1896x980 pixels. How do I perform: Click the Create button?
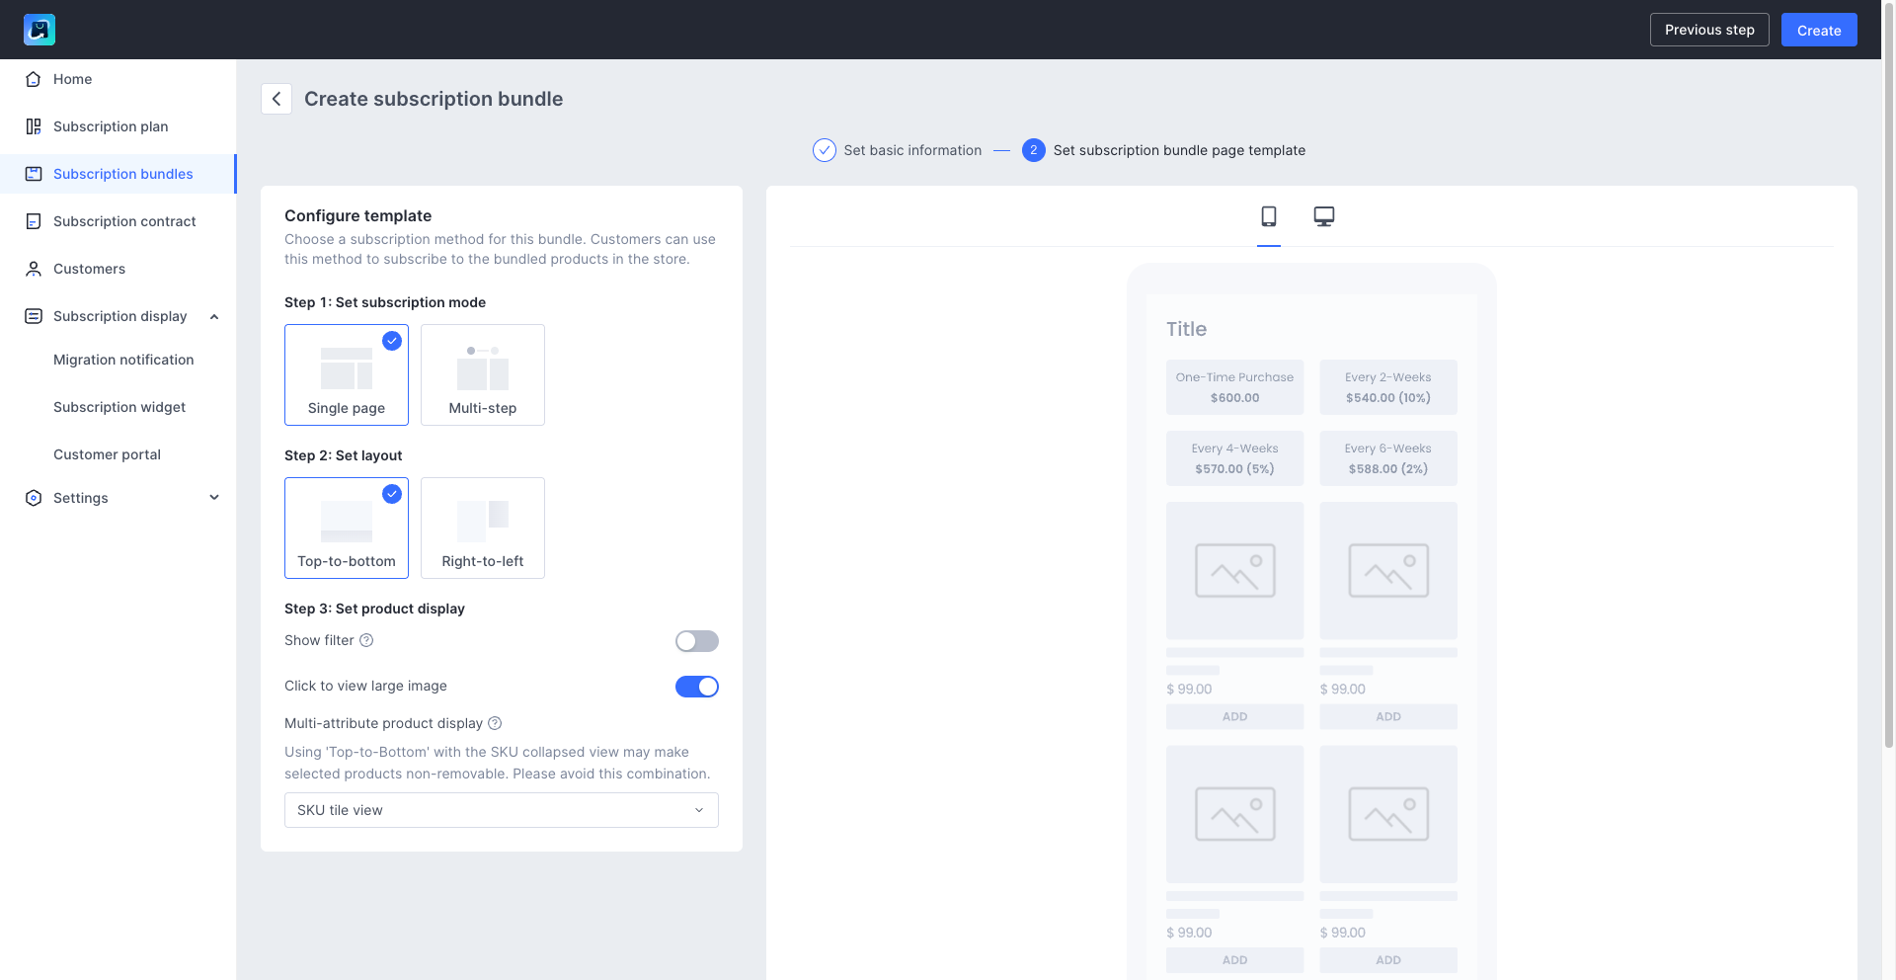1818,30
